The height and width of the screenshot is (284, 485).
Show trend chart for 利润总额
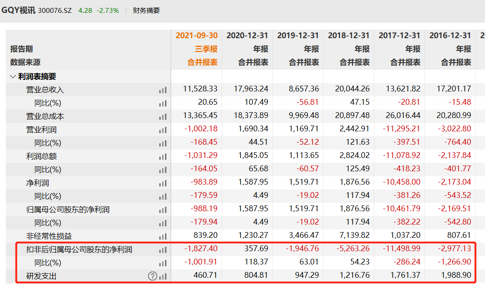(x=163, y=157)
